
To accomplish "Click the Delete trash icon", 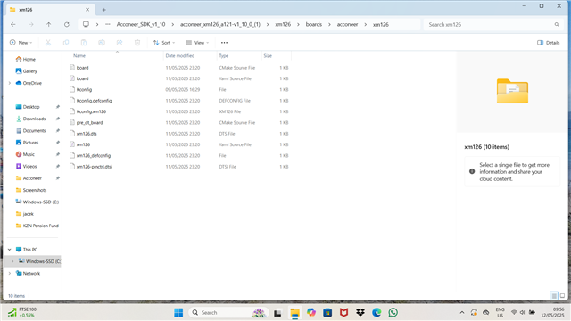I will [137, 43].
